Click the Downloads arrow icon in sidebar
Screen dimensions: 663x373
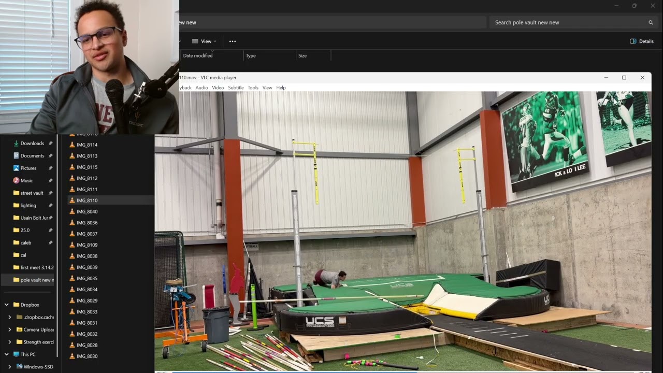pos(16,144)
